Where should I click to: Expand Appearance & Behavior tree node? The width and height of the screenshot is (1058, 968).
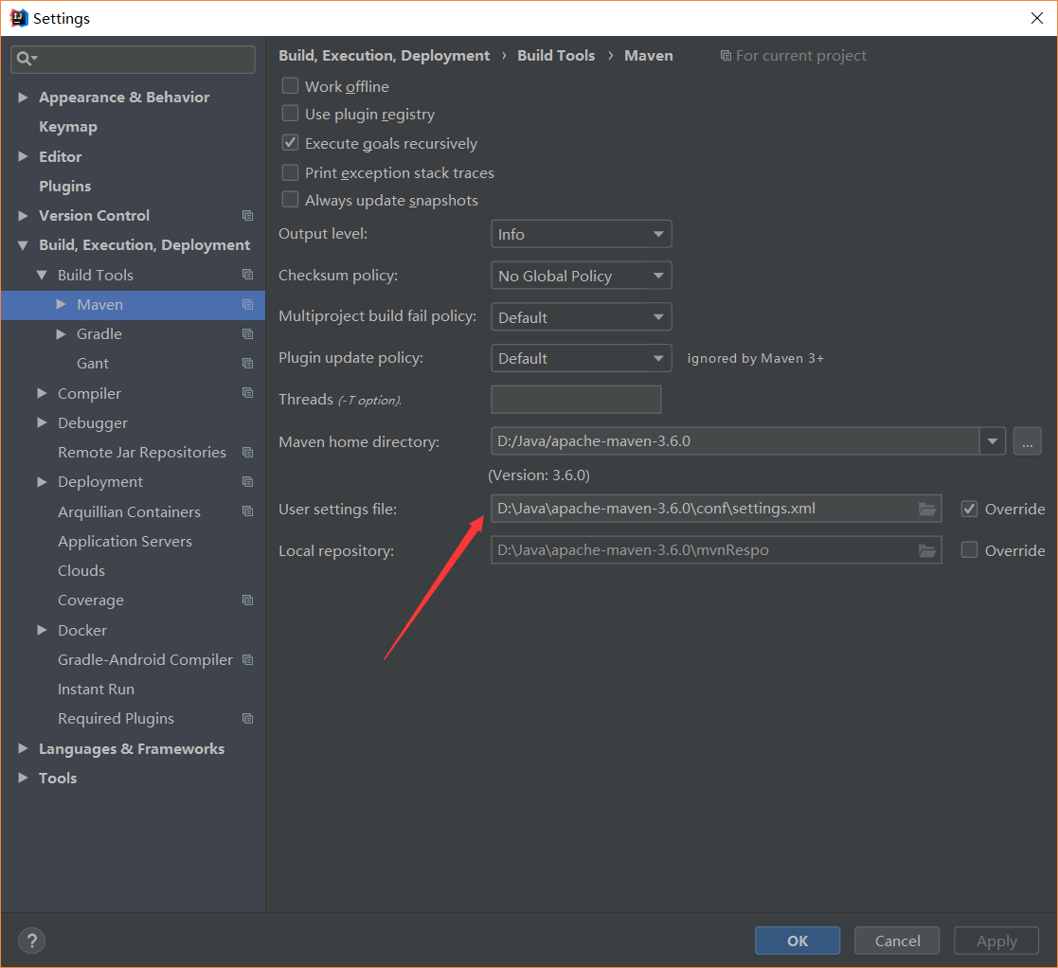(23, 98)
